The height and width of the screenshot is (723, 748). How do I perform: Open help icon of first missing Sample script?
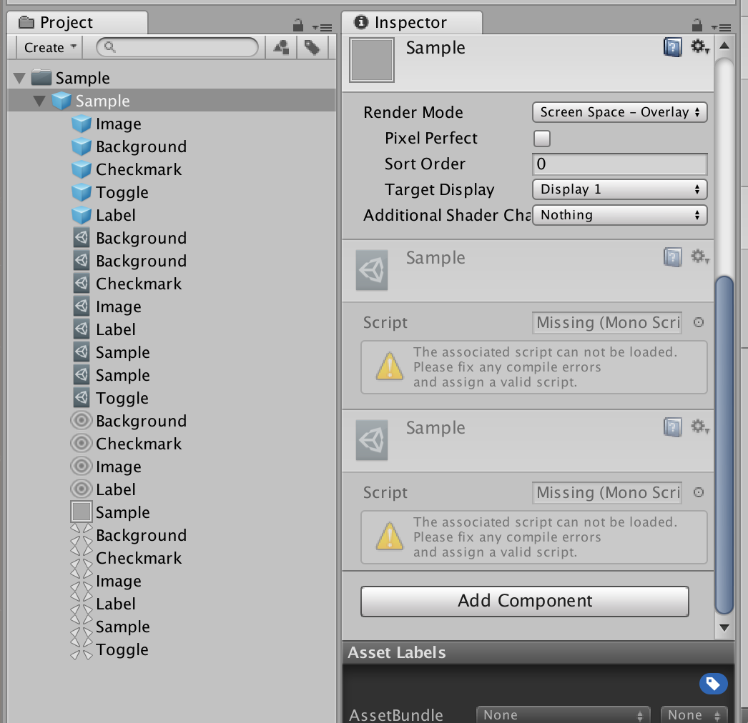(x=673, y=257)
